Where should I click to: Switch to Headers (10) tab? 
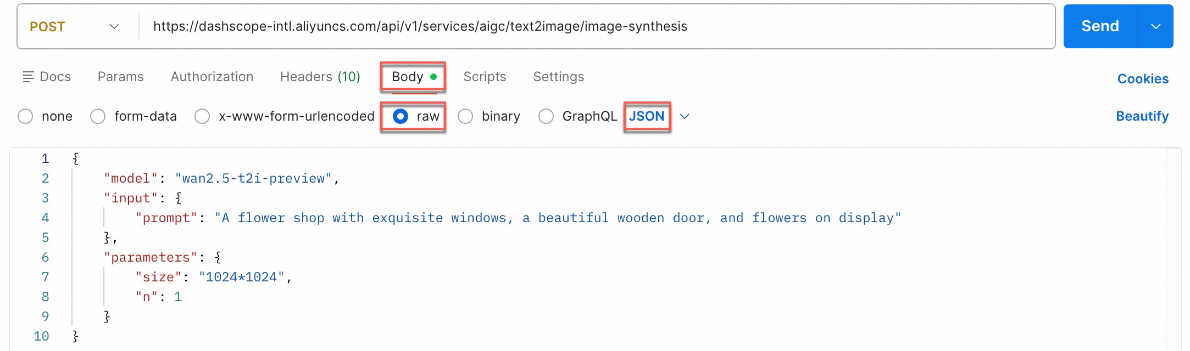(320, 77)
